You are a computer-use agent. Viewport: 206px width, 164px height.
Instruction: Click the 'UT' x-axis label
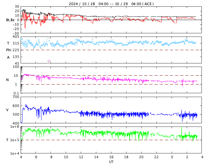(x=111, y=162)
